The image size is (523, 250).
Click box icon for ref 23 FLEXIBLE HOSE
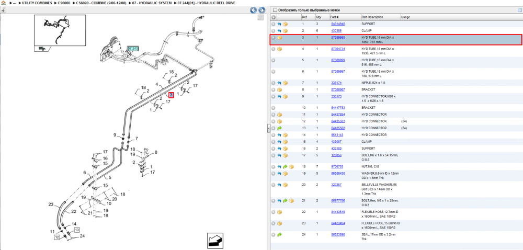pyautogui.click(x=279, y=223)
